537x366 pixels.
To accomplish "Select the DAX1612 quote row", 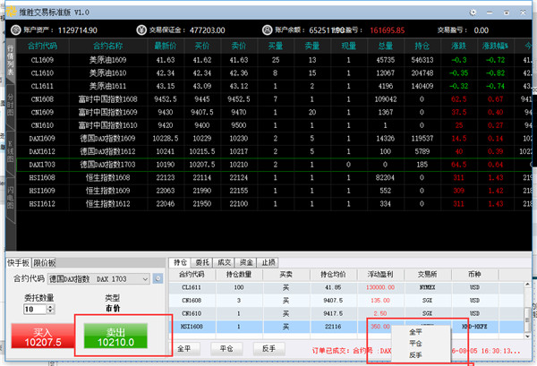I will click(x=274, y=151).
